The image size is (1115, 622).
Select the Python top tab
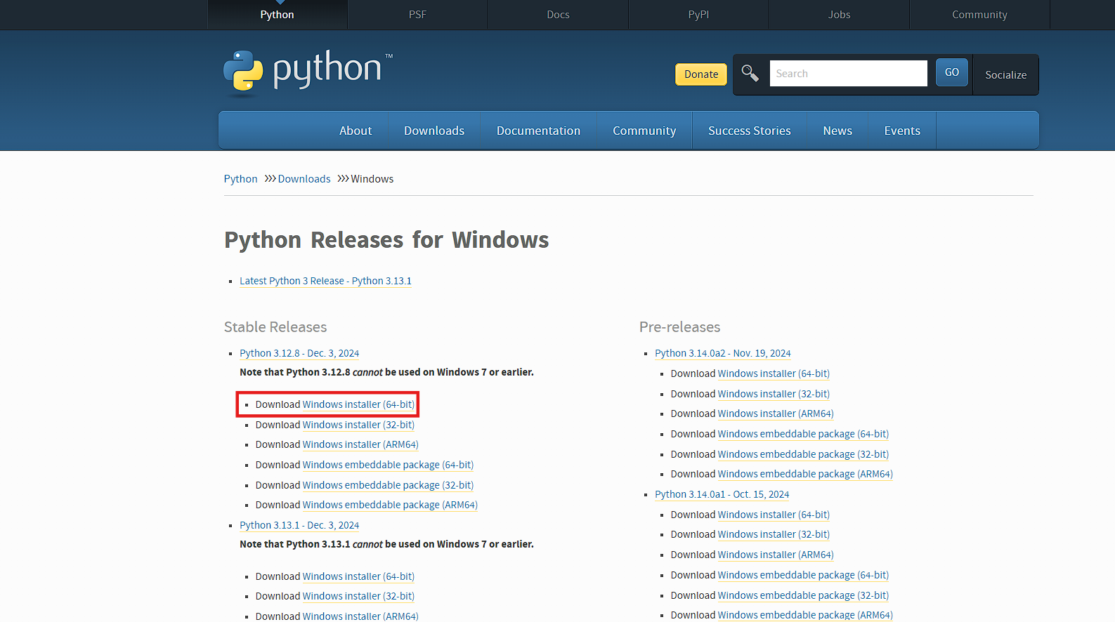pos(277,14)
